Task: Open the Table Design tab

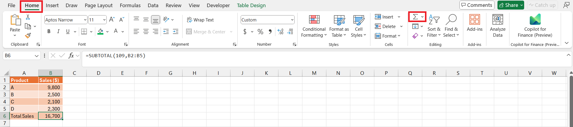Action: tap(251, 5)
